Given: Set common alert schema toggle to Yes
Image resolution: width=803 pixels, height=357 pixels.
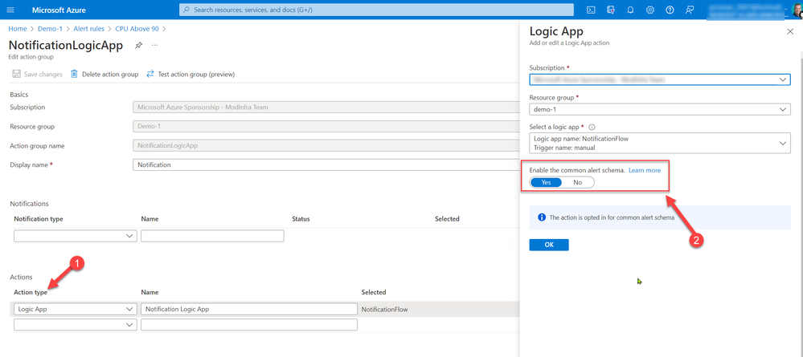Looking at the screenshot, I should pos(546,183).
